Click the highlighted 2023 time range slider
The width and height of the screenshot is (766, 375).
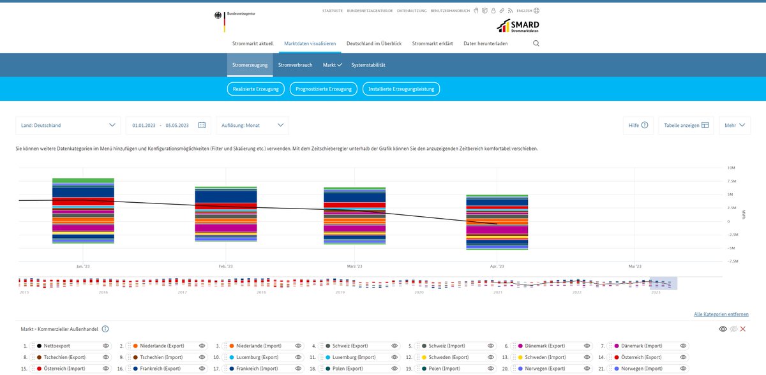point(664,283)
